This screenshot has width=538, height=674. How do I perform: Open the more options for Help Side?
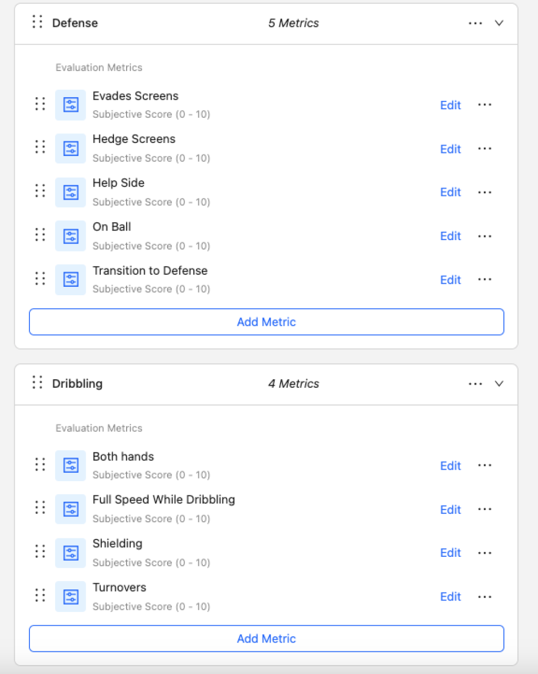click(x=484, y=192)
